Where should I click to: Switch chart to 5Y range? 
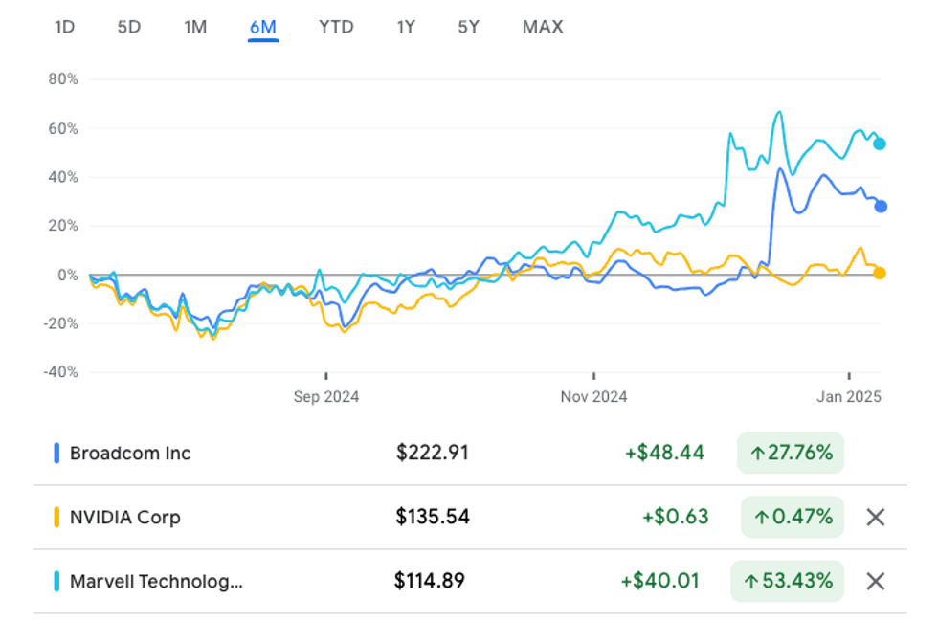tap(468, 27)
